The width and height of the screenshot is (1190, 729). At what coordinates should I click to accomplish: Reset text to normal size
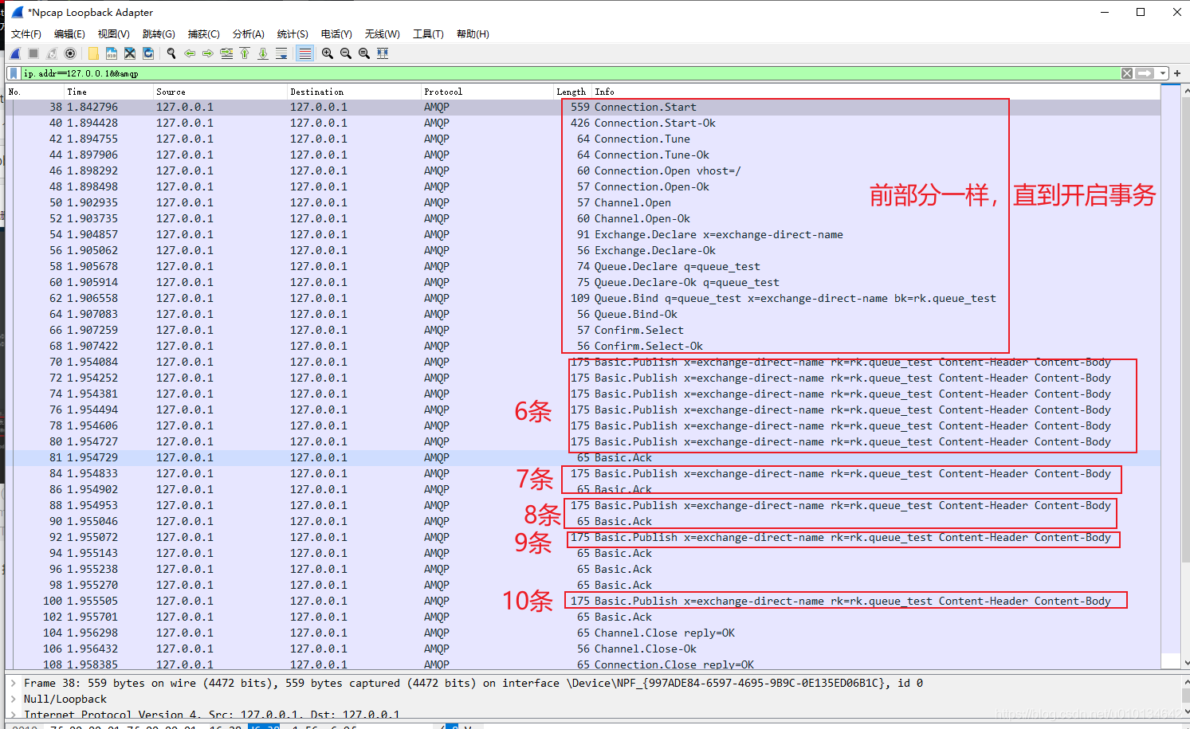coord(364,53)
